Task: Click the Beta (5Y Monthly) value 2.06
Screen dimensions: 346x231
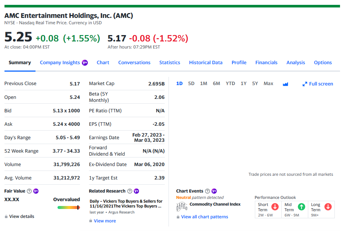Action: [160, 97]
